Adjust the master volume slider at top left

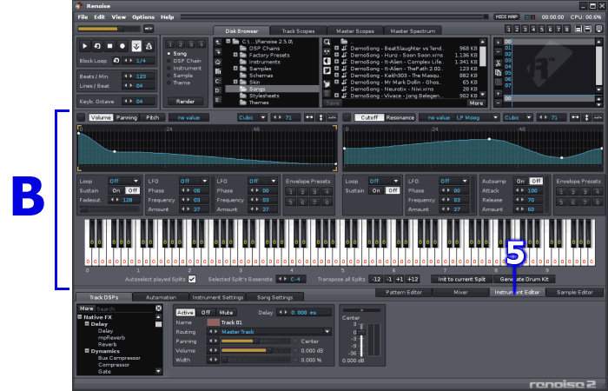pyautogui.click(x=109, y=29)
